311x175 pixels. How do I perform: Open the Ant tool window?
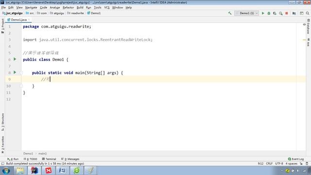click(309, 42)
